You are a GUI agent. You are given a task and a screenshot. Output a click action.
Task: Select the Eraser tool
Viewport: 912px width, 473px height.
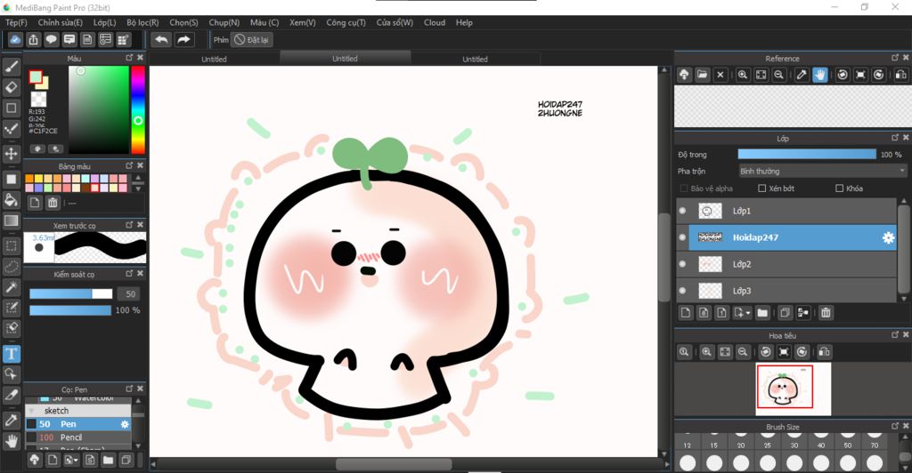pyautogui.click(x=12, y=87)
